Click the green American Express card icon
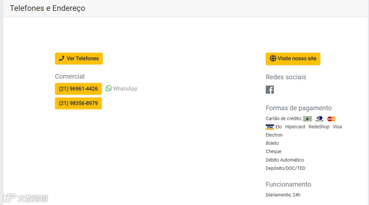Screen dimensions: 369x205 (307, 119)
